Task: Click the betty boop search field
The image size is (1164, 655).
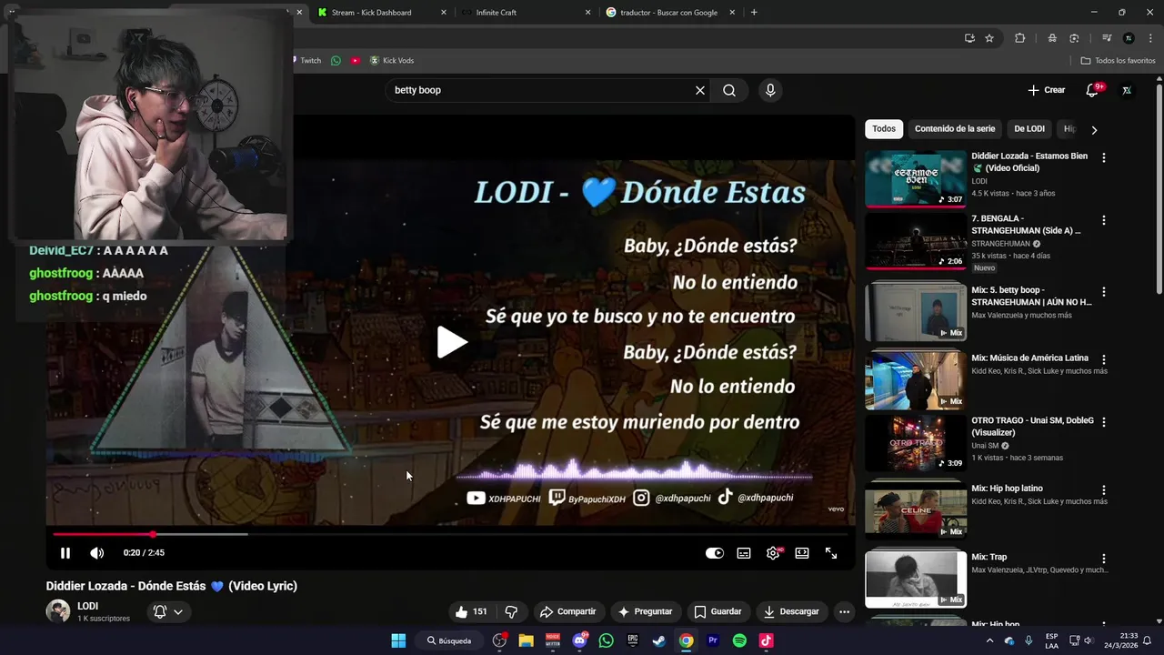Action: coord(541,90)
